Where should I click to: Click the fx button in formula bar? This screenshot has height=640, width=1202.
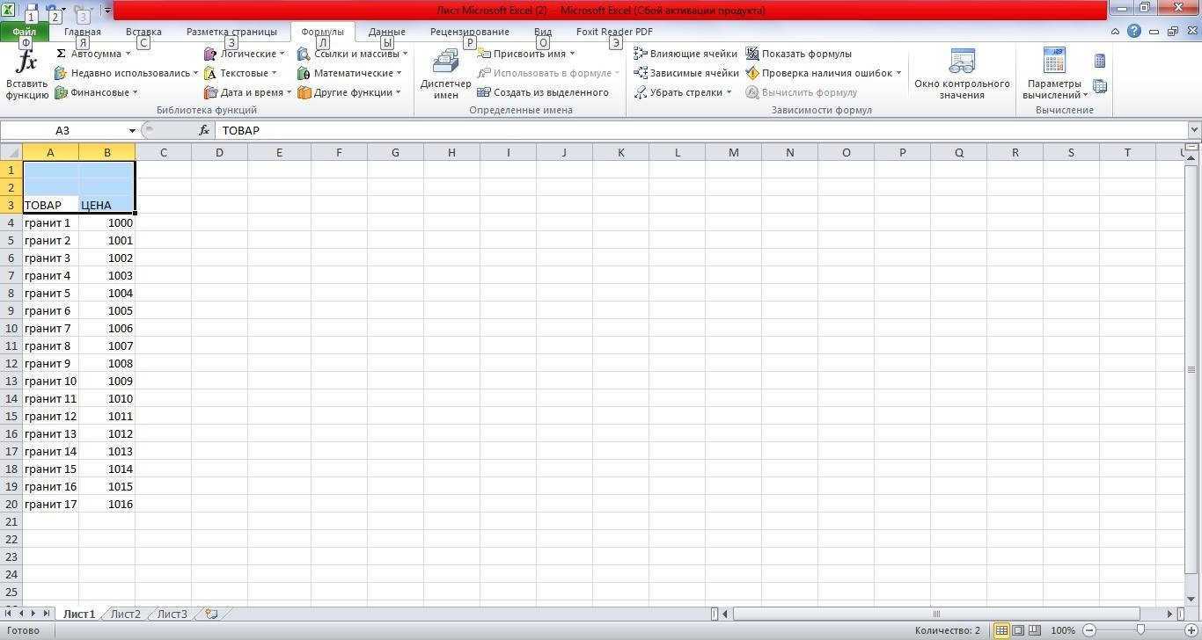(x=204, y=130)
